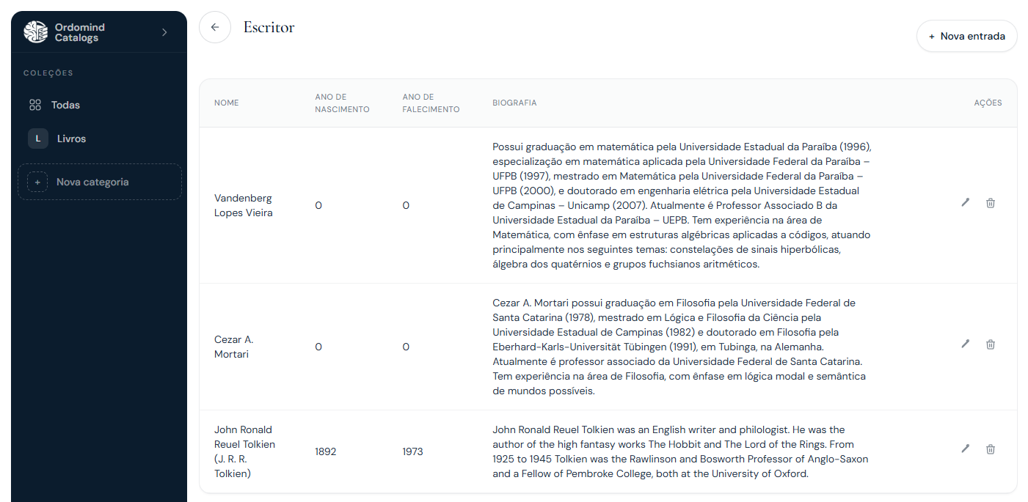
Task: Open the Livros collection
Action: click(71, 139)
